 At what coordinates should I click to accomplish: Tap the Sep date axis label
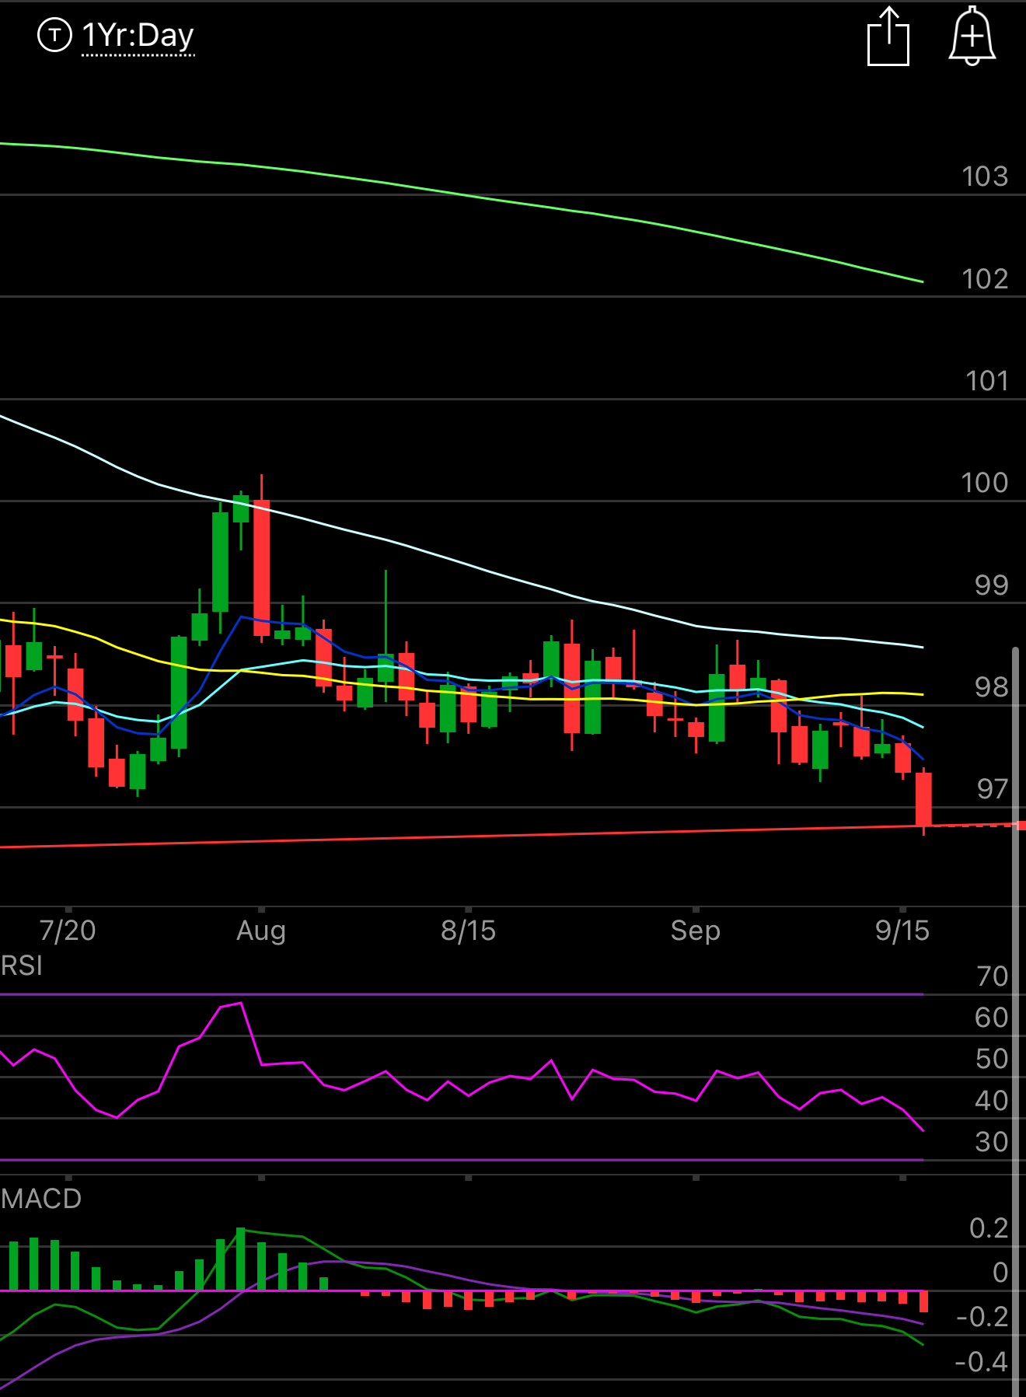tap(696, 931)
